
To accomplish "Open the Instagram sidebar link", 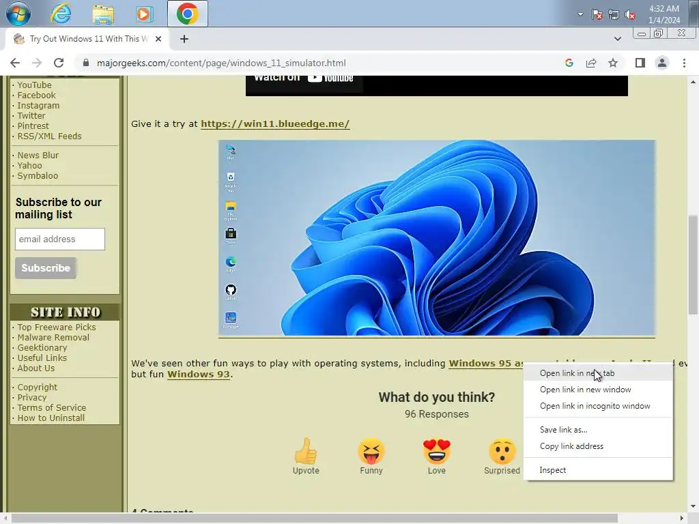I will tap(38, 105).
